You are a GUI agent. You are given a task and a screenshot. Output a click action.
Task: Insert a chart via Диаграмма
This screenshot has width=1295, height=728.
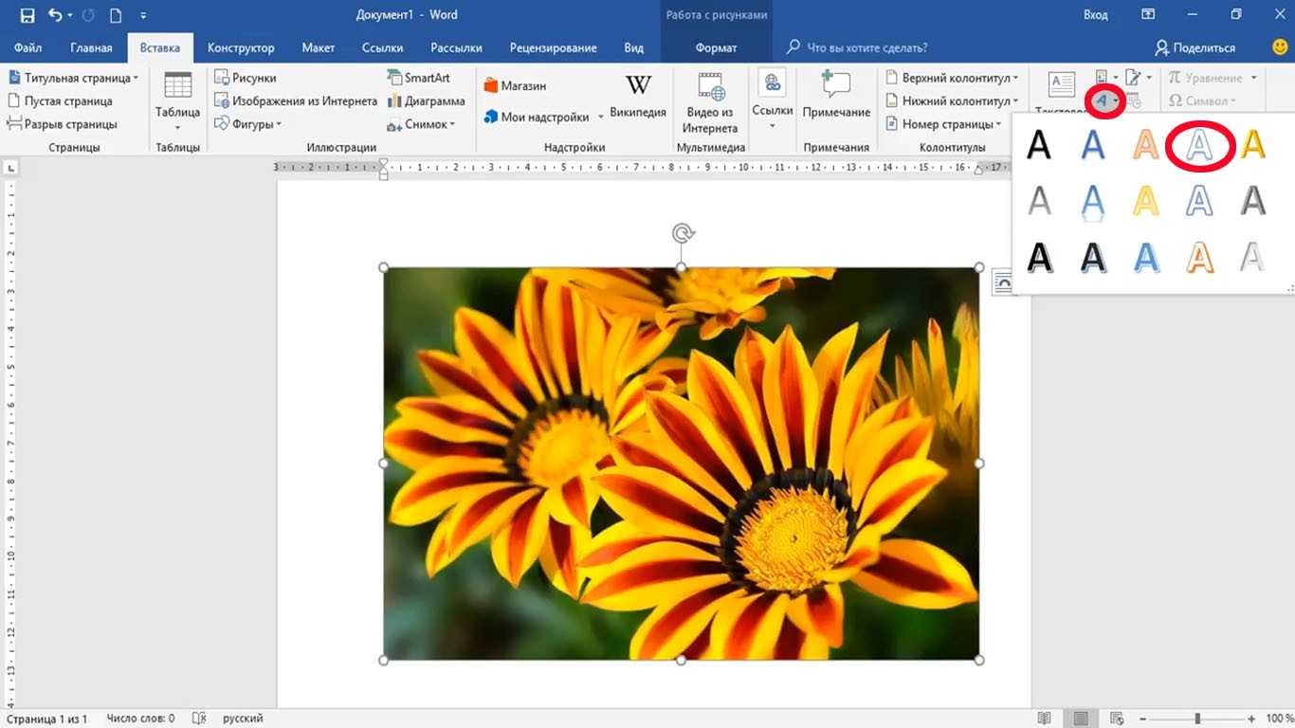tap(426, 100)
